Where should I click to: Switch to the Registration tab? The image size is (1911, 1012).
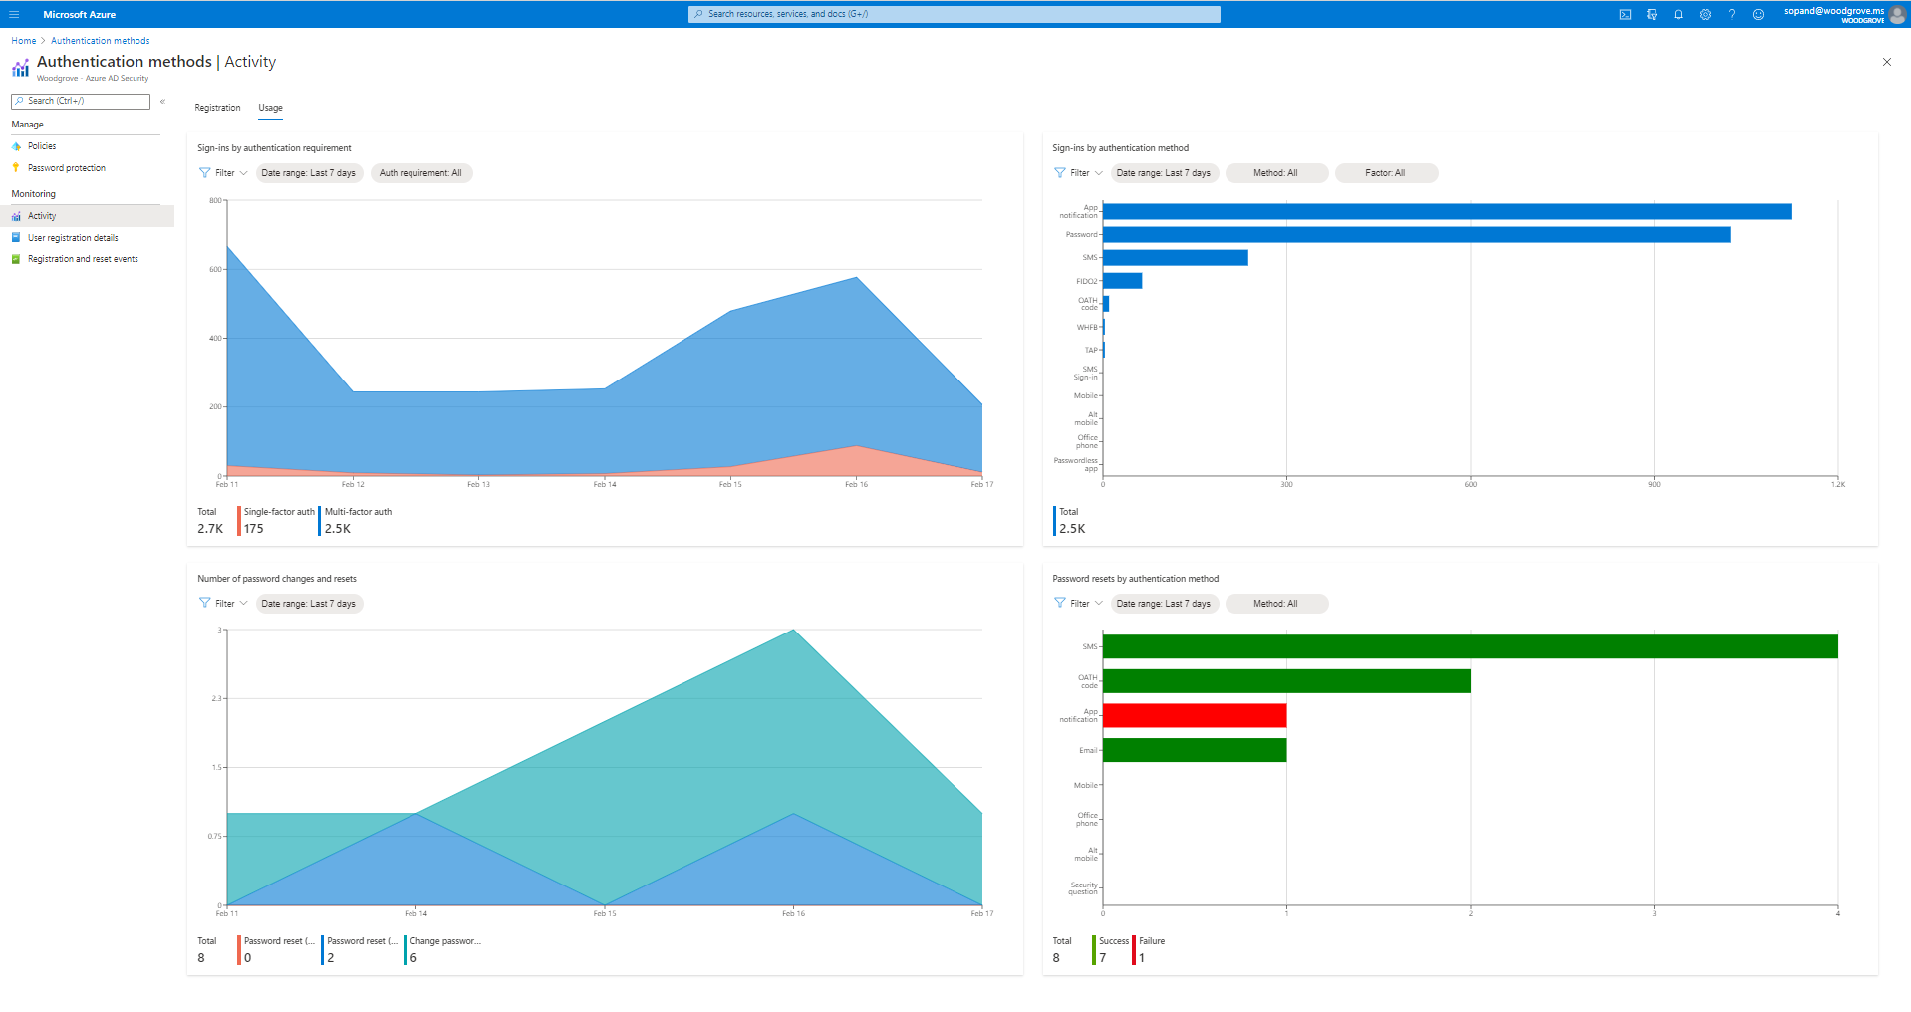tap(217, 107)
